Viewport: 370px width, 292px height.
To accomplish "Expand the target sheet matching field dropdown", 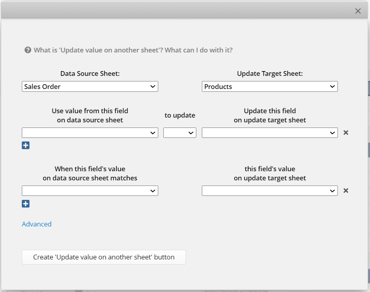I will pos(270,191).
